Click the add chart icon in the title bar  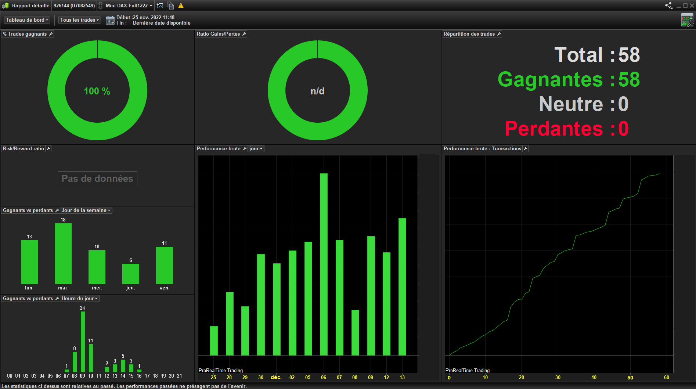160,6
